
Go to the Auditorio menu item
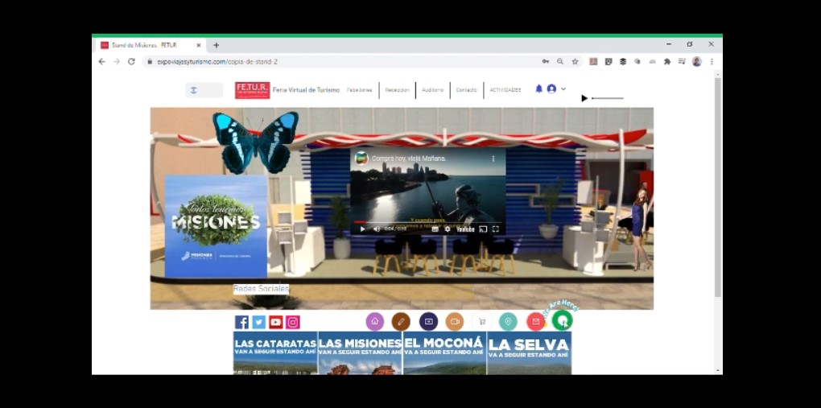pyautogui.click(x=432, y=90)
